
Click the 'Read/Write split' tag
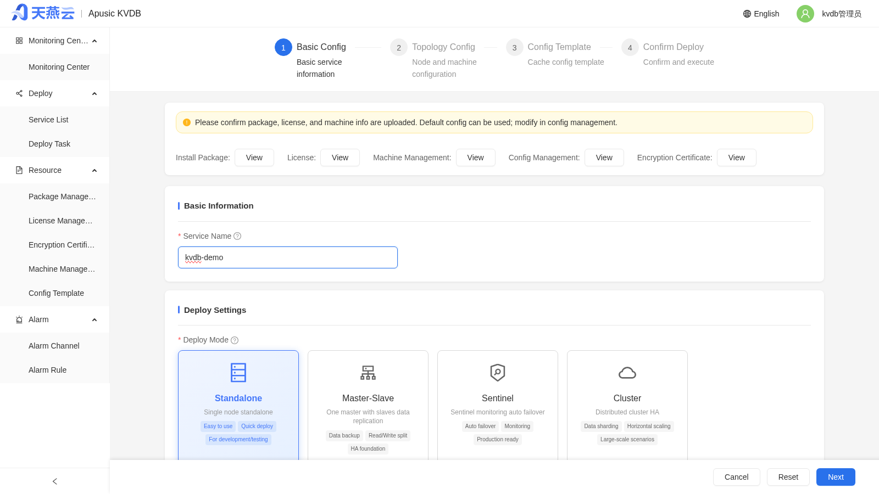pos(388,436)
